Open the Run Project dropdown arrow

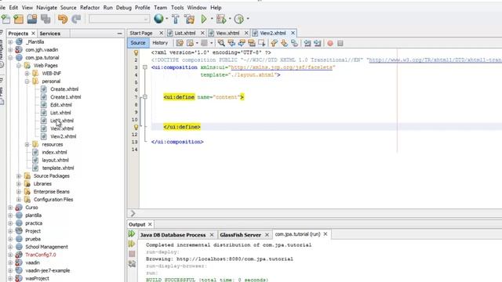212,19
